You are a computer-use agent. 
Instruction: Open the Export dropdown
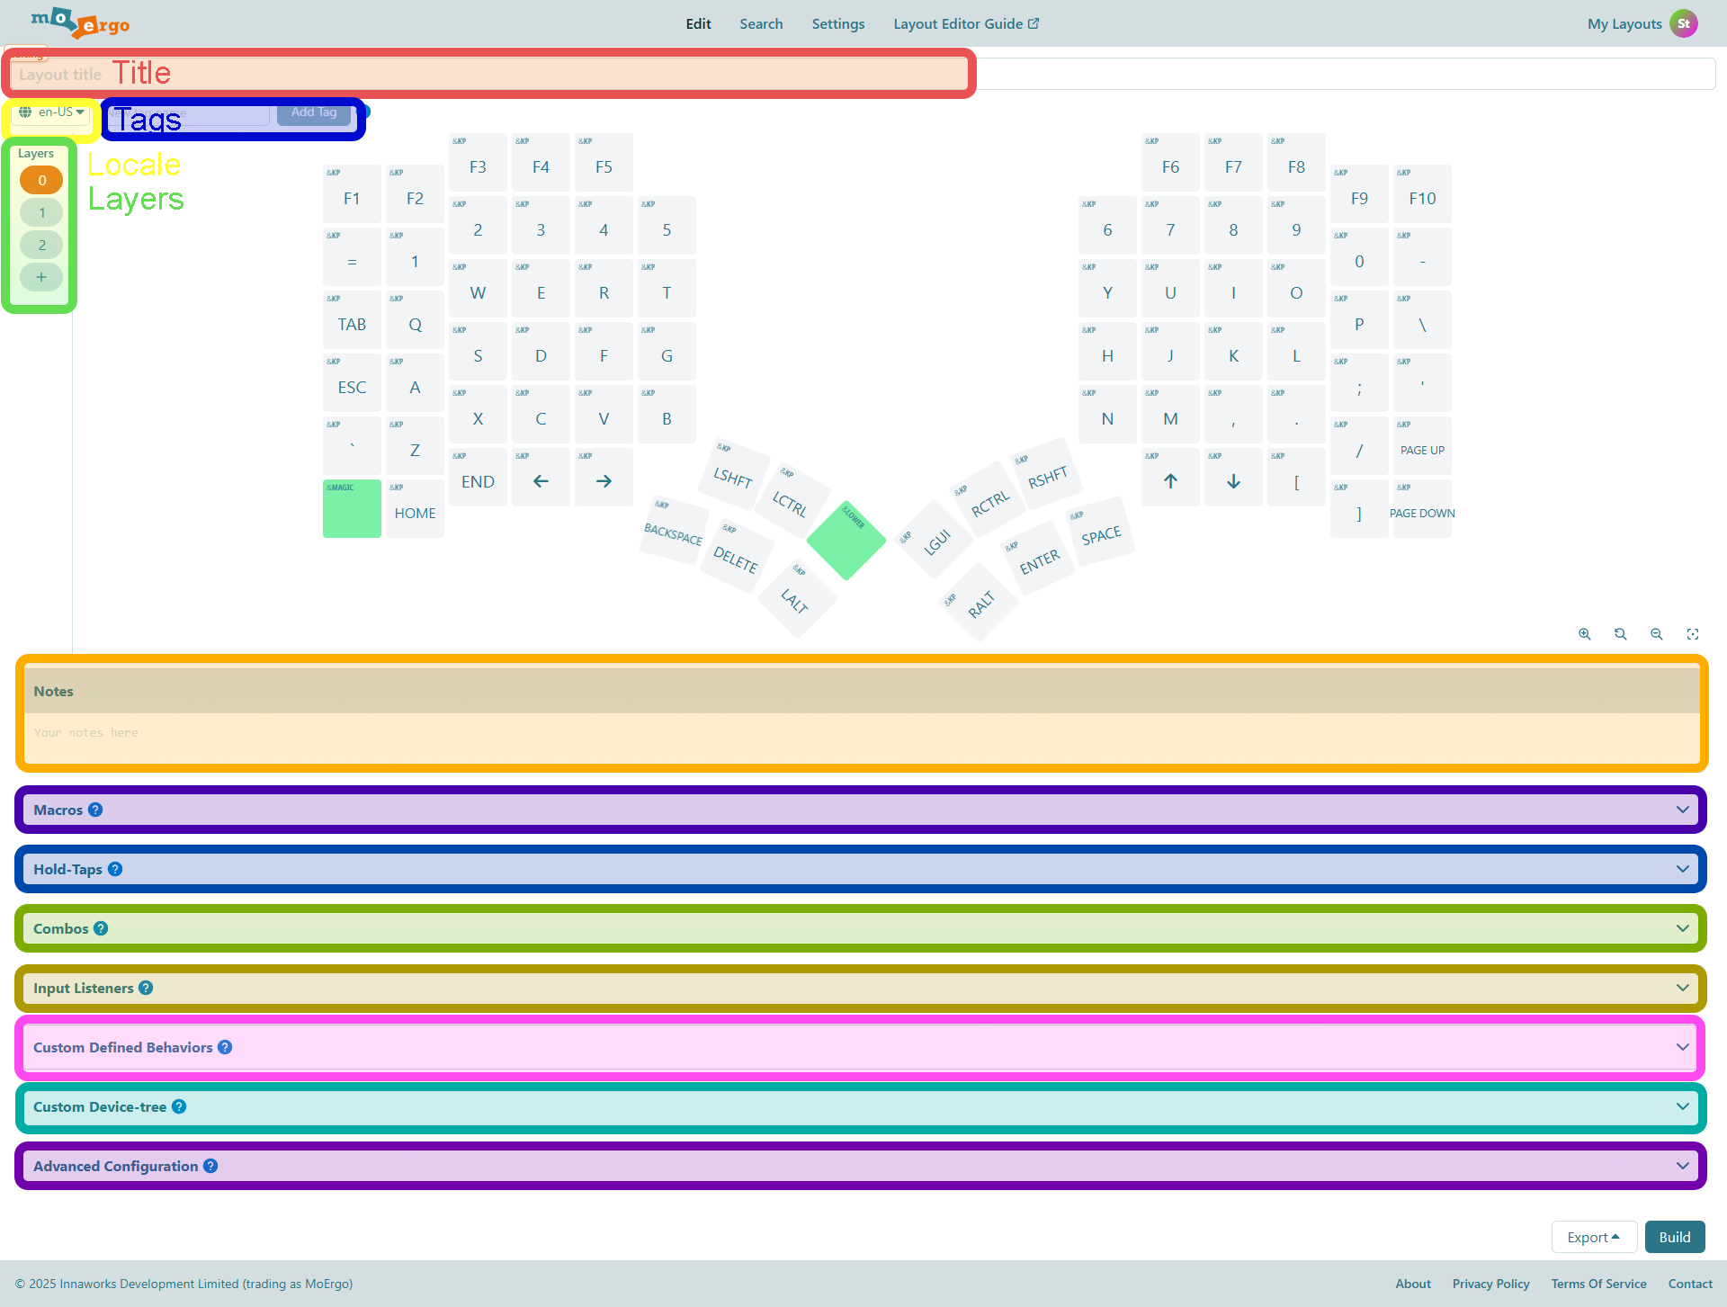(x=1593, y=1236)
